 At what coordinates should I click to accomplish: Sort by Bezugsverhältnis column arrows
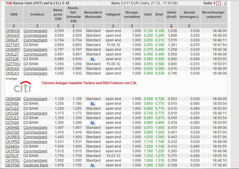tap(132, 26)
